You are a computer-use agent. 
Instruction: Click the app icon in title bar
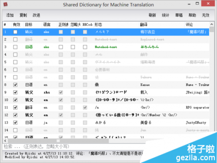6,4
